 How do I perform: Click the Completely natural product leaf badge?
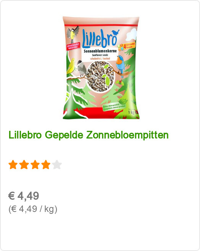coord(115,105)
